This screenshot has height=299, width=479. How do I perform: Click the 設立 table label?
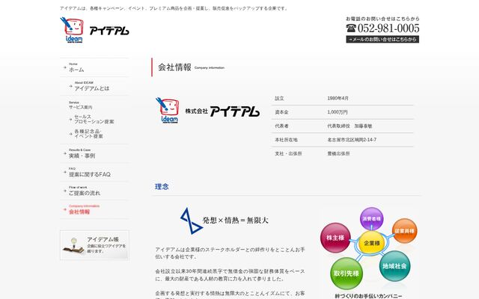[x=279, y=98]
